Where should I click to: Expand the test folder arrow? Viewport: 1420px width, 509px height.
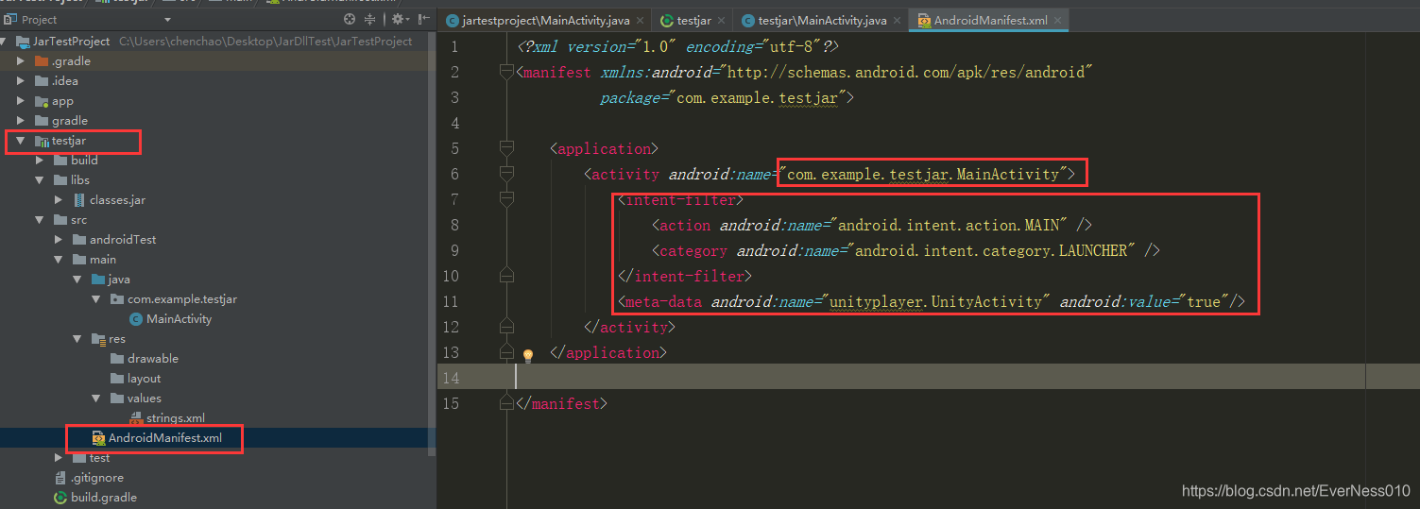(59, 458)
